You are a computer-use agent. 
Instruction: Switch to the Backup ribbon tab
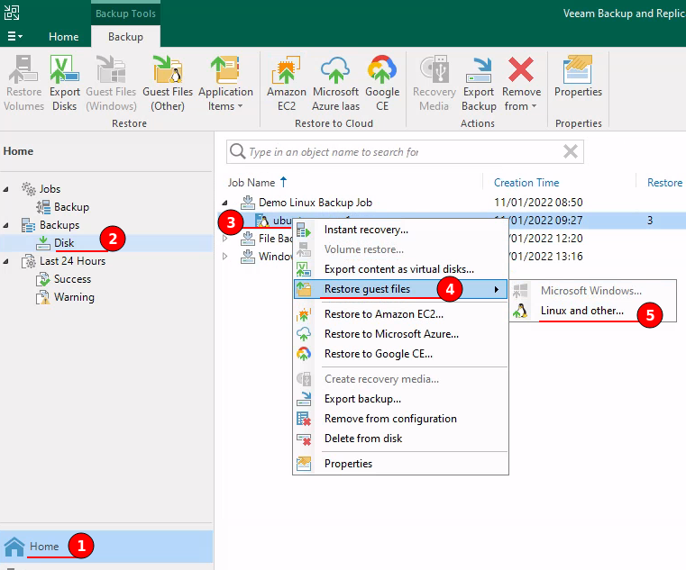(x=125, y=37)
